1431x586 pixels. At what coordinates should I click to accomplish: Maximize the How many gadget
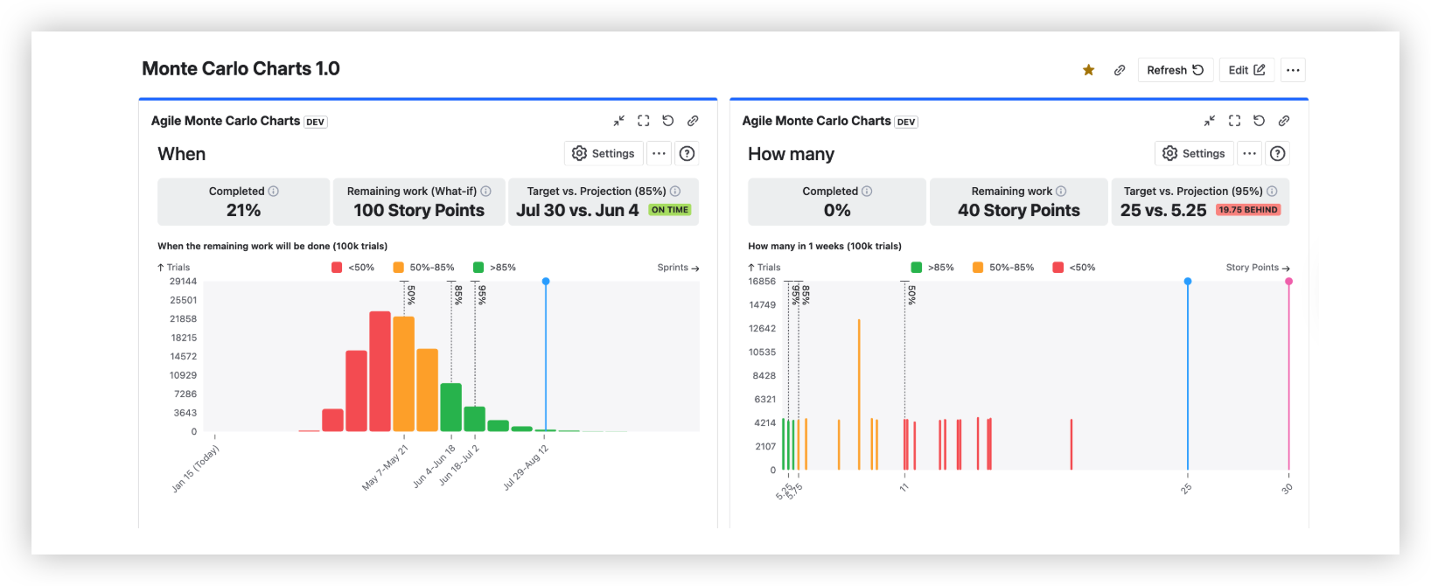pos(1234,121)
